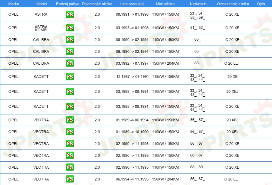The image size is (272, 185).
Task: Click the Lata produkcji column header
Action: coord(132,4)
